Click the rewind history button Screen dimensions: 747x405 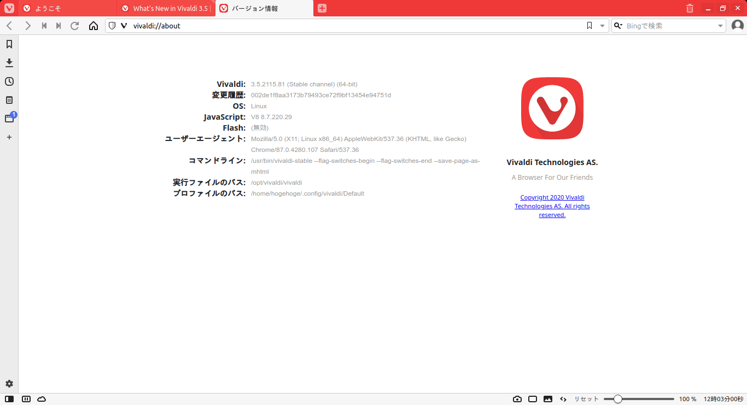coord(44,26)
